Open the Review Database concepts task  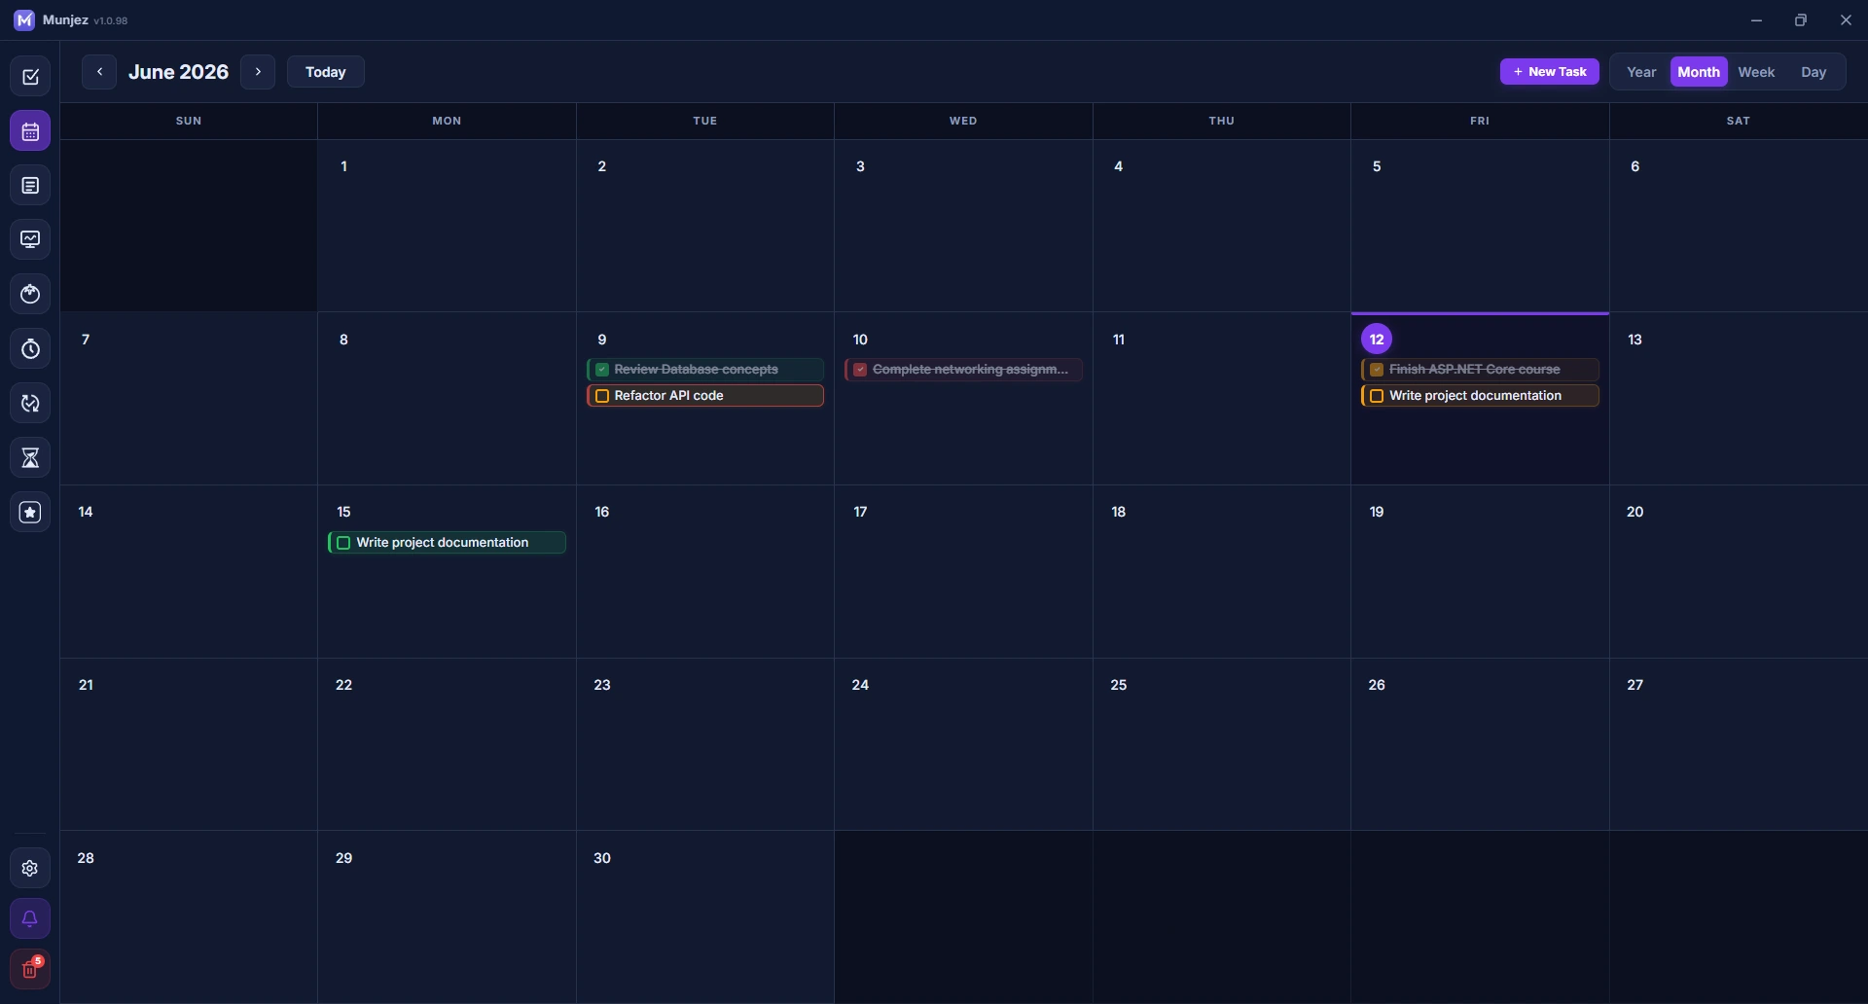tap(705, 370)
